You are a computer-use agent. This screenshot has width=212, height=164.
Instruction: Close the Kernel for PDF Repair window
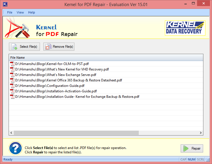tap(204, 3)
